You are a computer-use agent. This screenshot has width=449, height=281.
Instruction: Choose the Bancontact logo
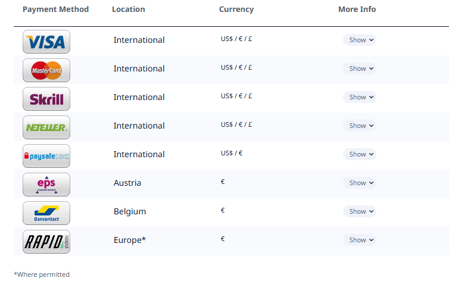tap(46, 213)
